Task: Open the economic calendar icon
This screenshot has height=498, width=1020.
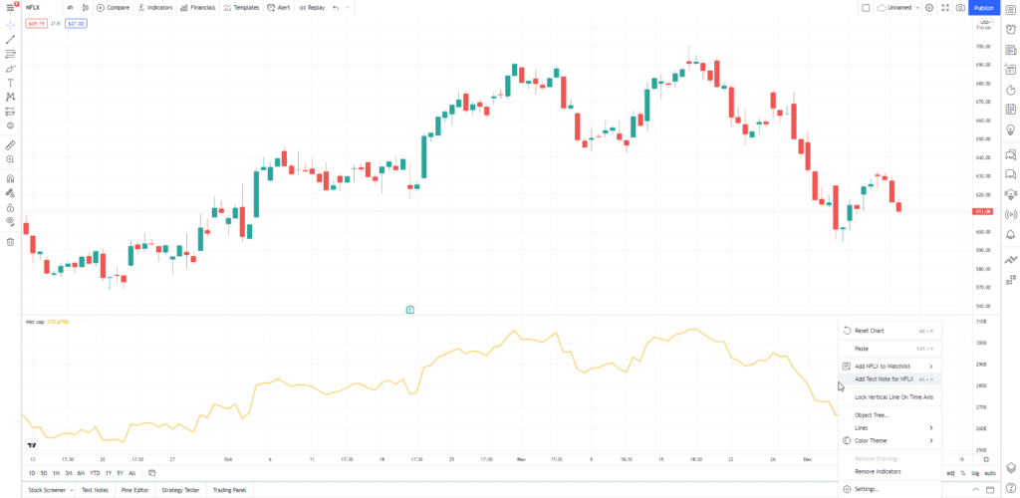Action: click(x=1010, y=110)
